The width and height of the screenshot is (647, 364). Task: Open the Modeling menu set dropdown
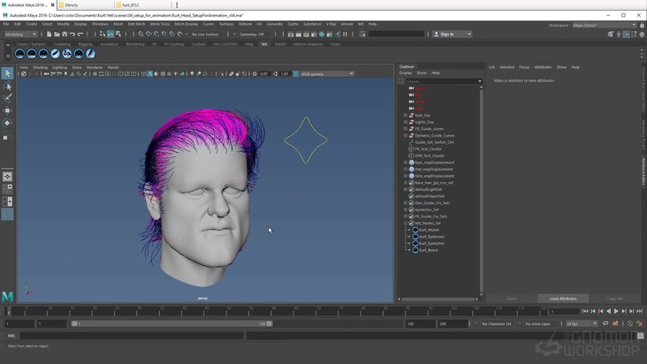click(x=19, y=34)
